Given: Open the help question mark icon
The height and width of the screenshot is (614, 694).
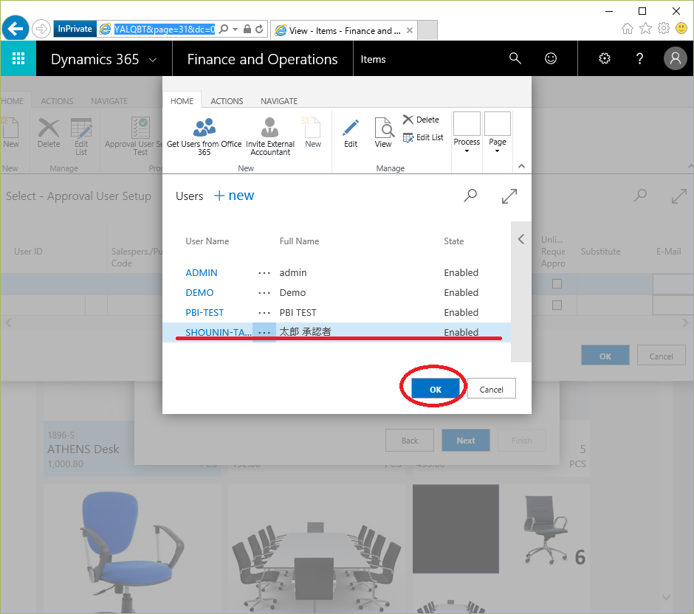Looking at the screenshot, I should (639, 58).
